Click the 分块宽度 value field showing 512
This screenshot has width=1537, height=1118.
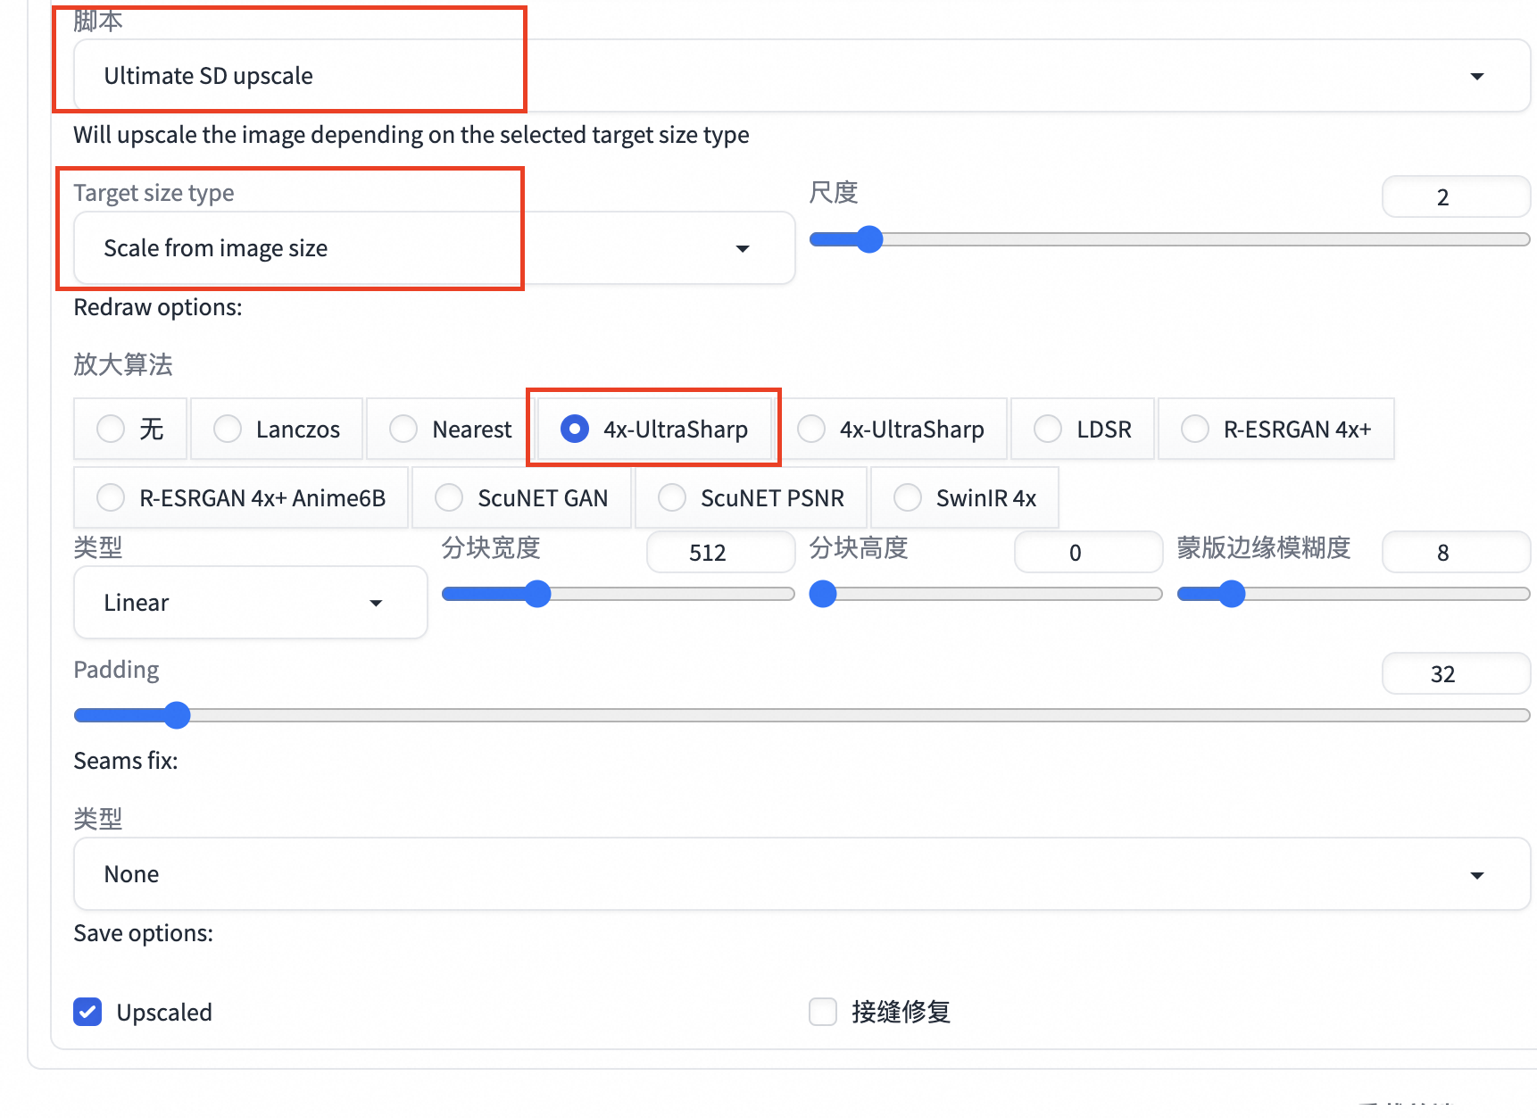coord(719,553)
